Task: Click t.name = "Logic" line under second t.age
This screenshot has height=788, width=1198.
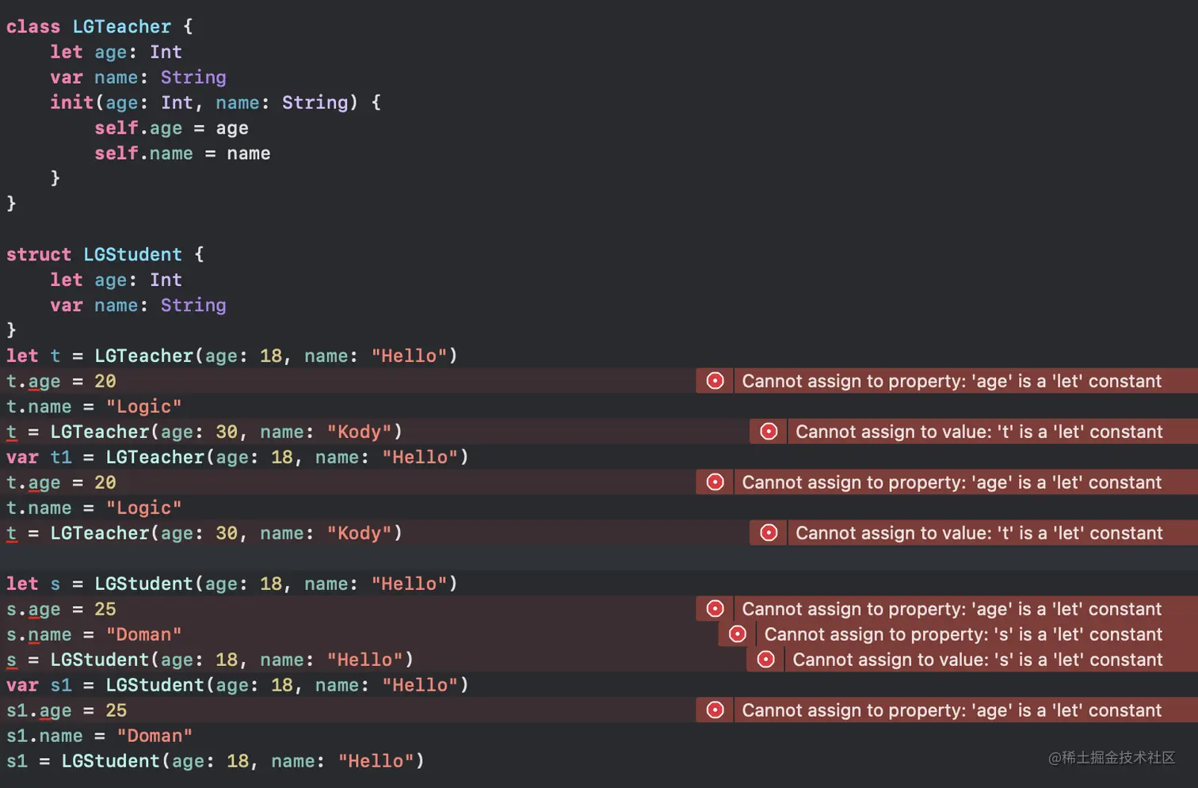Action: click(x=93, y=508)
